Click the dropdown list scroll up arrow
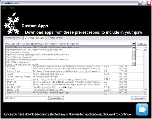The width and height of the screenshot is (152, 119). pos(134,48)
